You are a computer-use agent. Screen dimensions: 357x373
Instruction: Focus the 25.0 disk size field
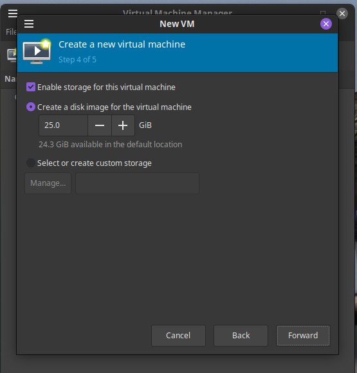(64, 125)
